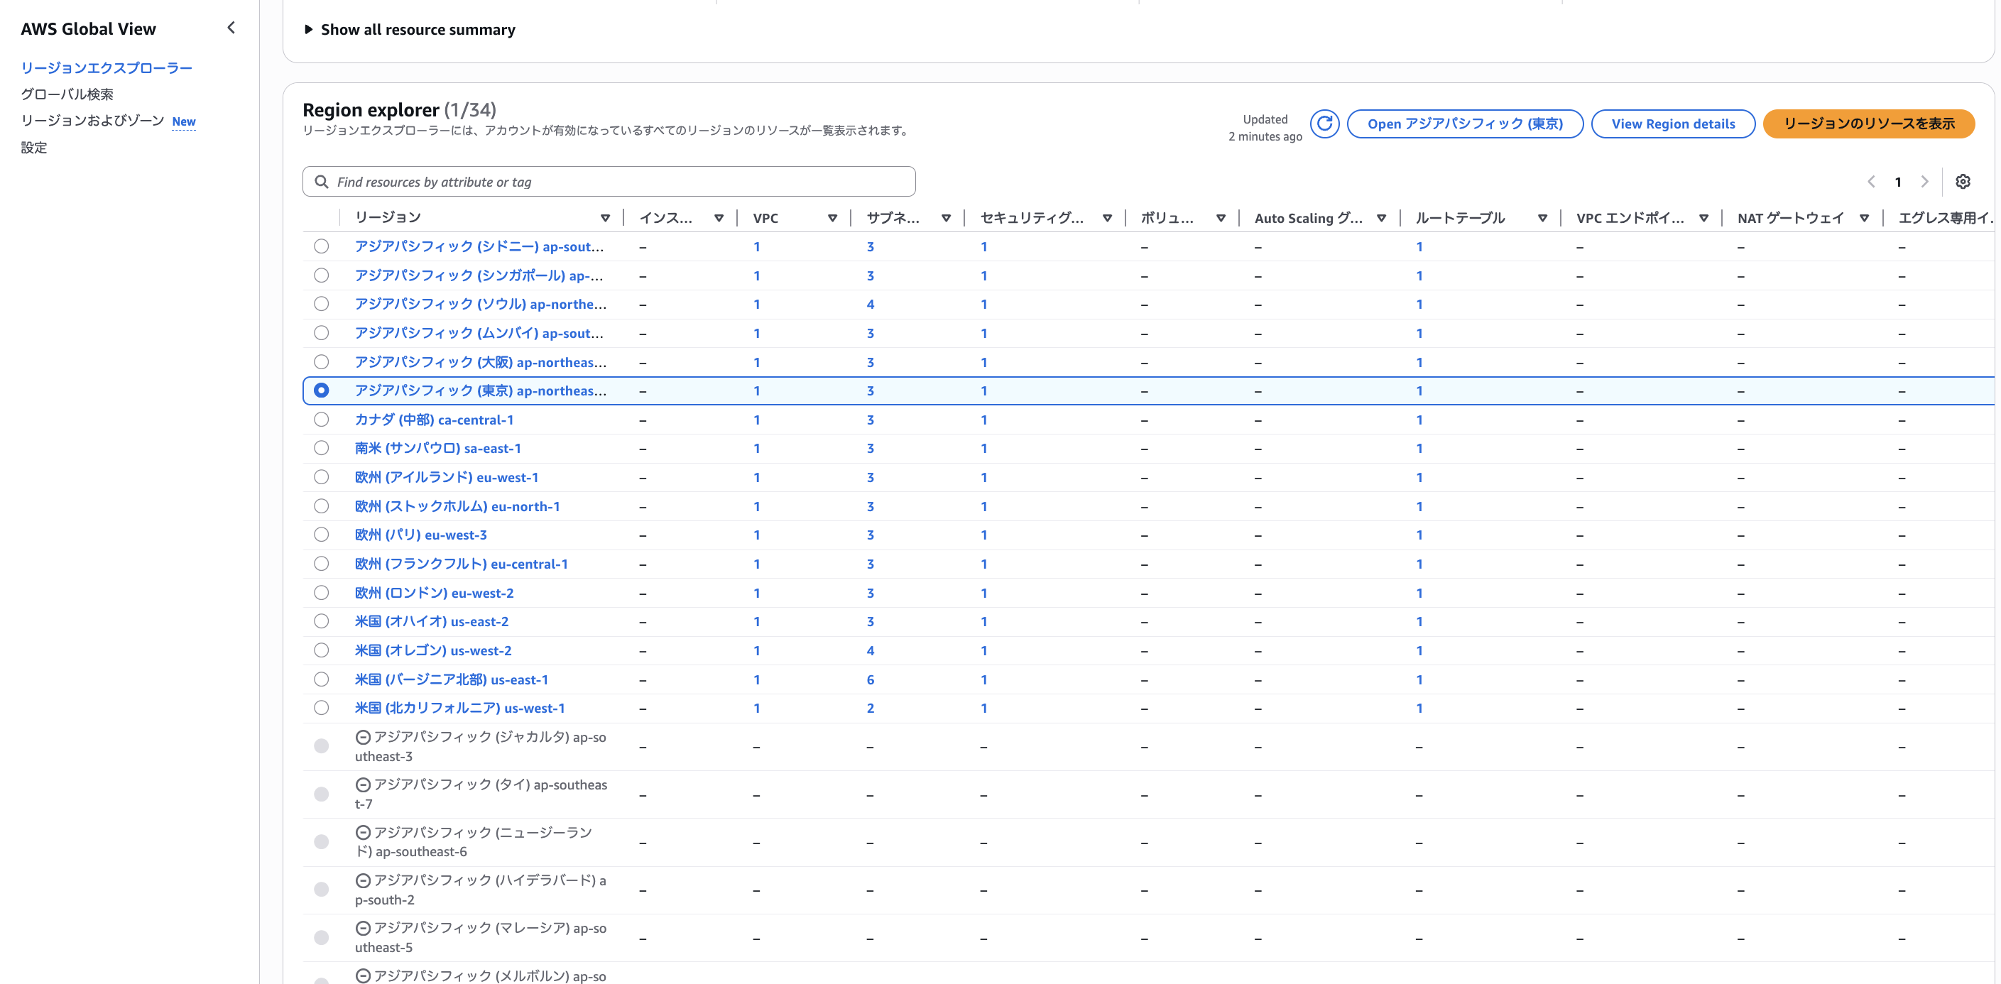
Task: Open table preferences gear icon
Action: [1962, 182]
